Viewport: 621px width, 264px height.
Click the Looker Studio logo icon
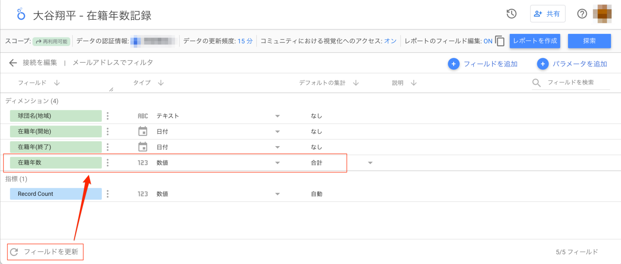tap(21, 14)
